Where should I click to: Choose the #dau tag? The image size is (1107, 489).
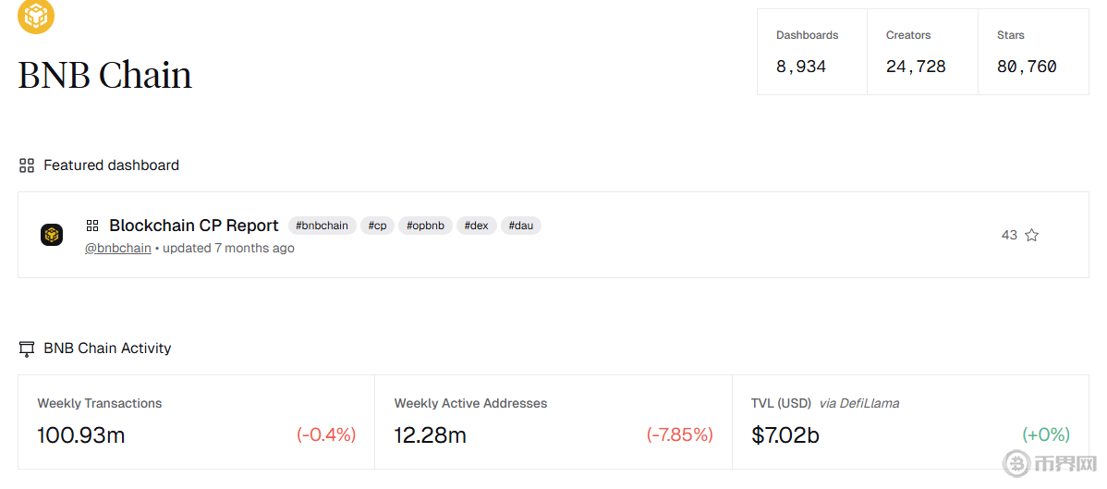[x=520, y=226]
